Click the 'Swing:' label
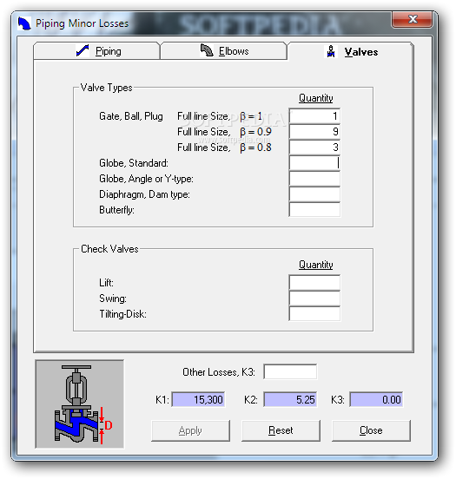This screenshot has height=479, width=456. [113, 299]
